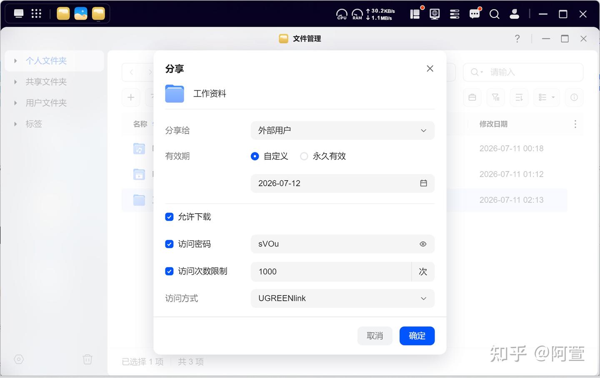Click the calendar icon in date field

pos(423,183)
